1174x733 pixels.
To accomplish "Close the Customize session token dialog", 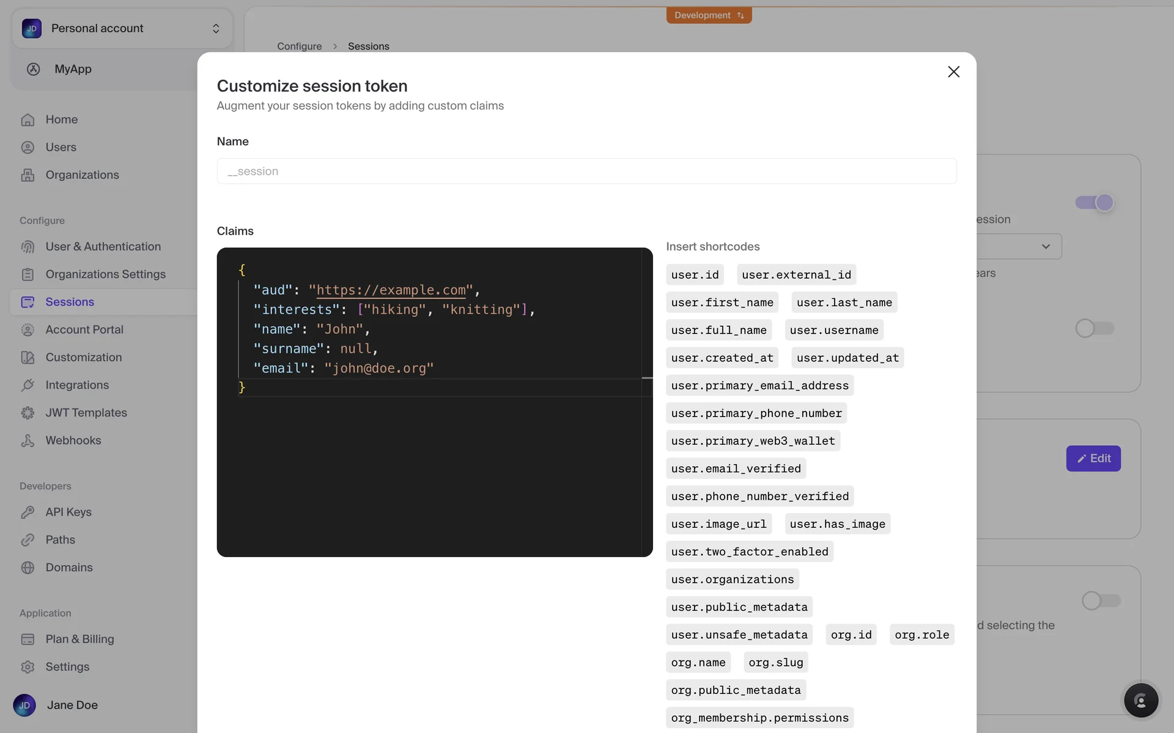I will (x=953, y=72).
